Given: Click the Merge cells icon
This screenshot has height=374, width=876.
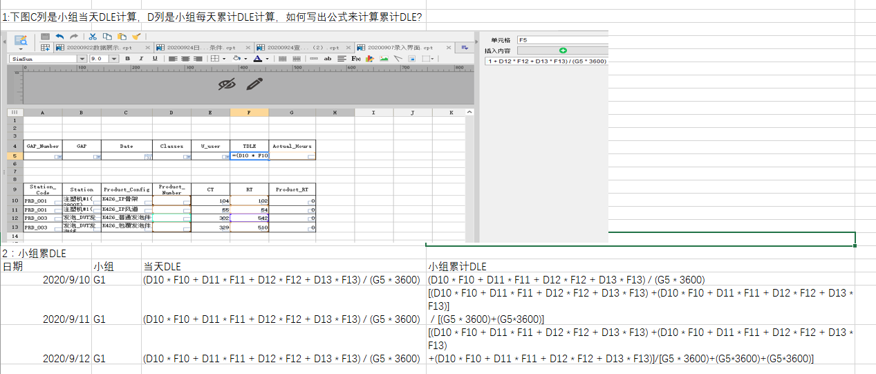Looking at the screenshot, I should coord(283,59).
